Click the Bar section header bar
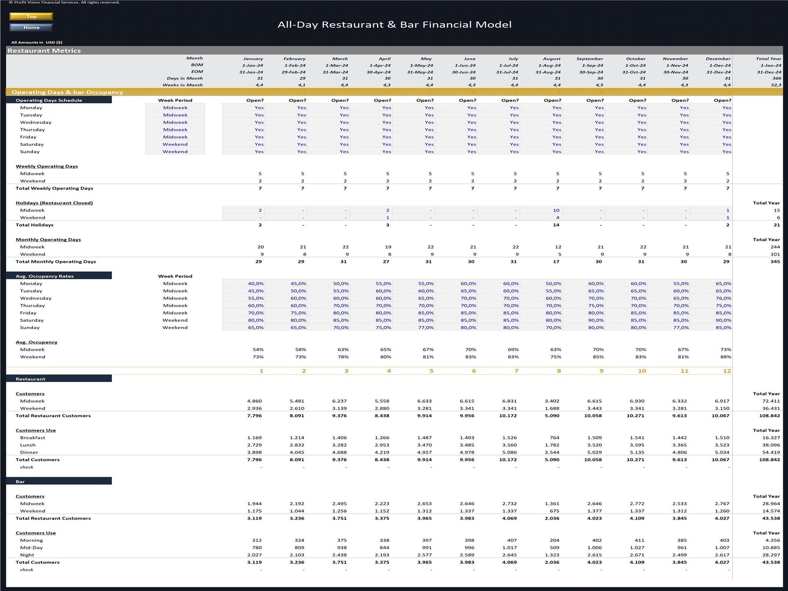 point(59,481)
